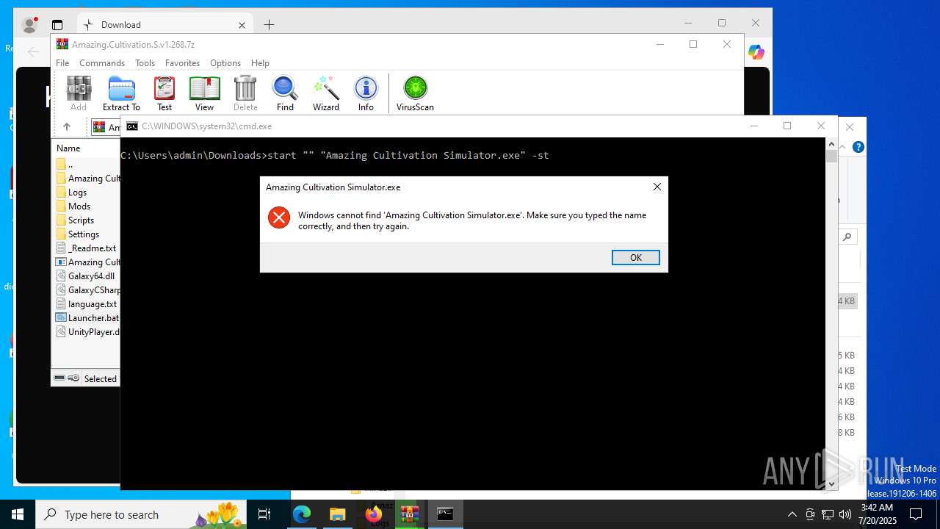Click the network icon in system tray
940x529 pixels.
(828, 514)
